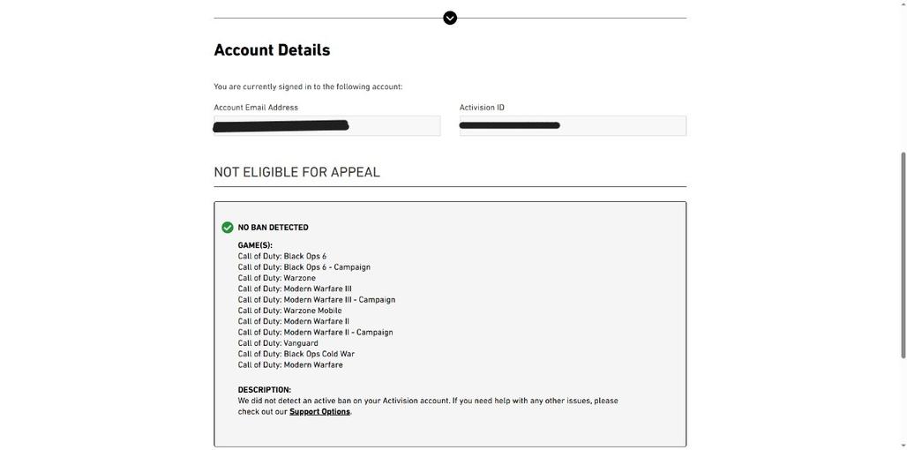Image resolution: width=907 pixels, height=450 pixels.
Task: Select Modern Warfare II - Campaign entry
Action: pyautogui.click(x=315, y=333)
